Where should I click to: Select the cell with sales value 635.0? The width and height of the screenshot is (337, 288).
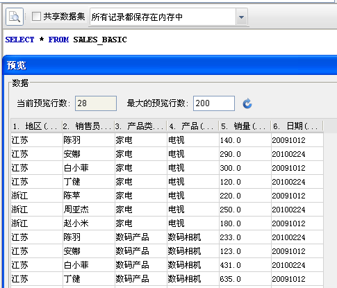pyautogui.click(x=245, y=279)
